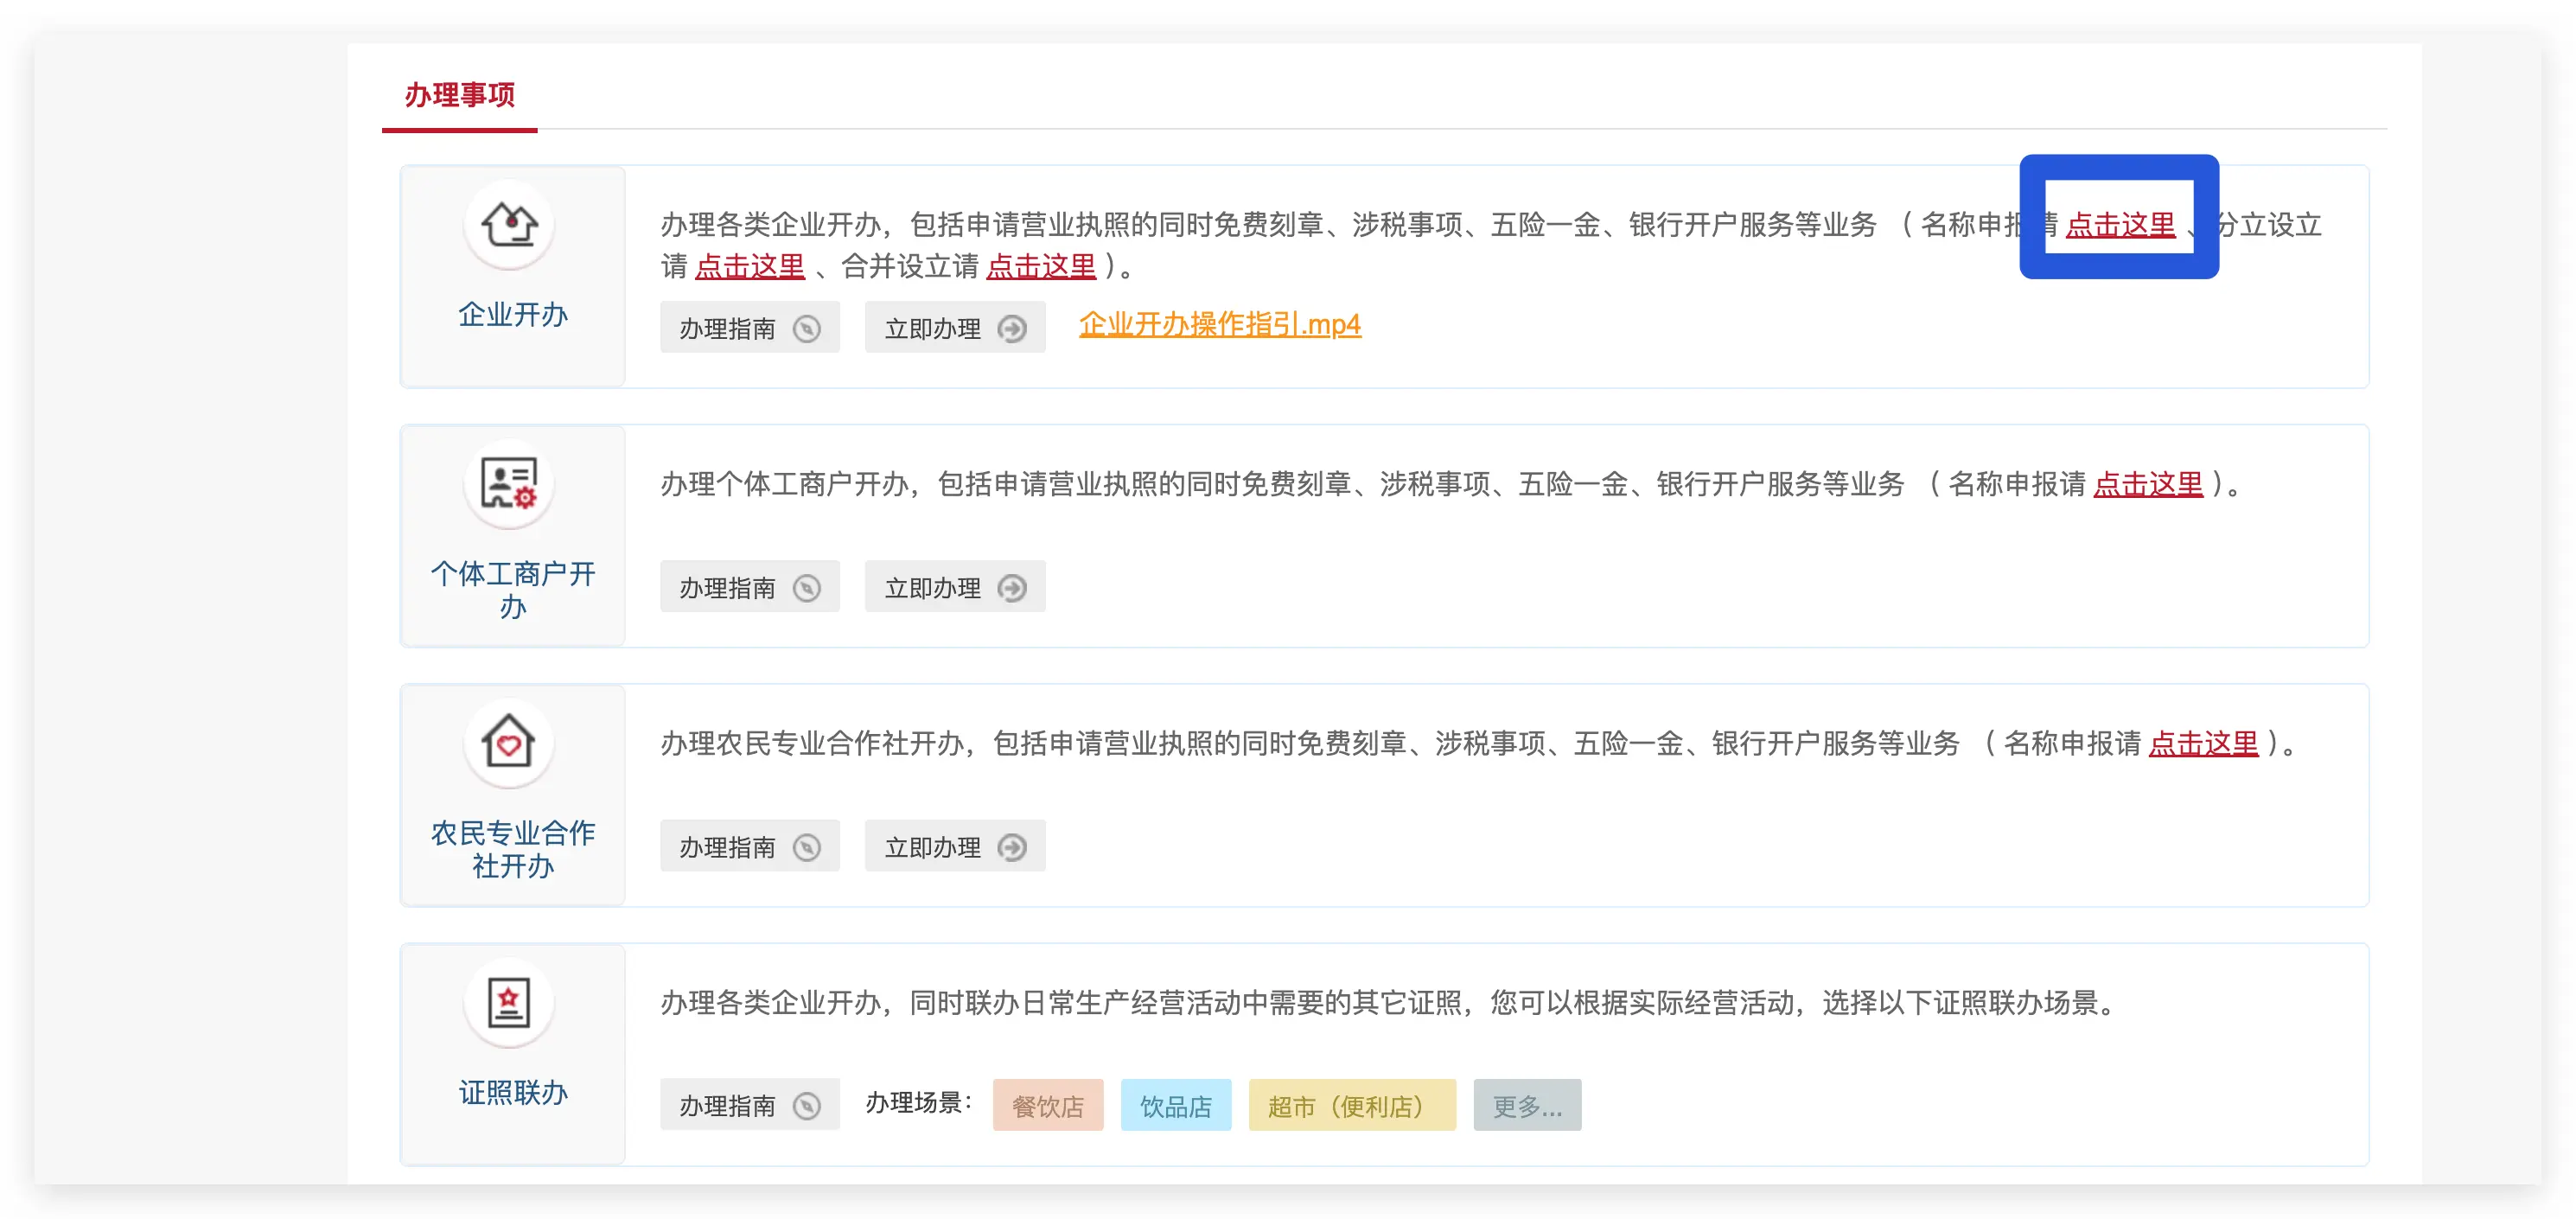2576x1219 pixels.
Task: Click 立即办理 arrow icon in 个体工商户开办 row
Action: point(1013,587)
